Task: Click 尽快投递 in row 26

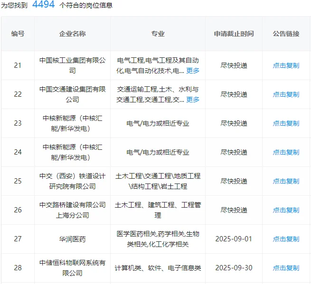Action: [x=234, y=210]
